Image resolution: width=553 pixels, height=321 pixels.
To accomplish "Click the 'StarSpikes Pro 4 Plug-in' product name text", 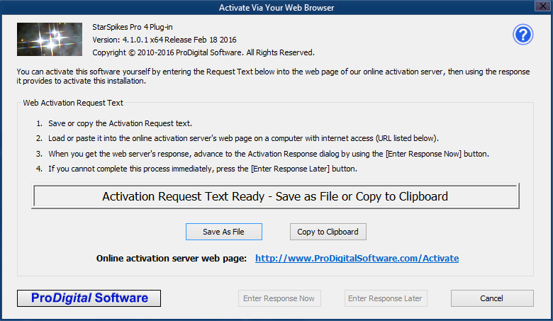I will (133, 27).
